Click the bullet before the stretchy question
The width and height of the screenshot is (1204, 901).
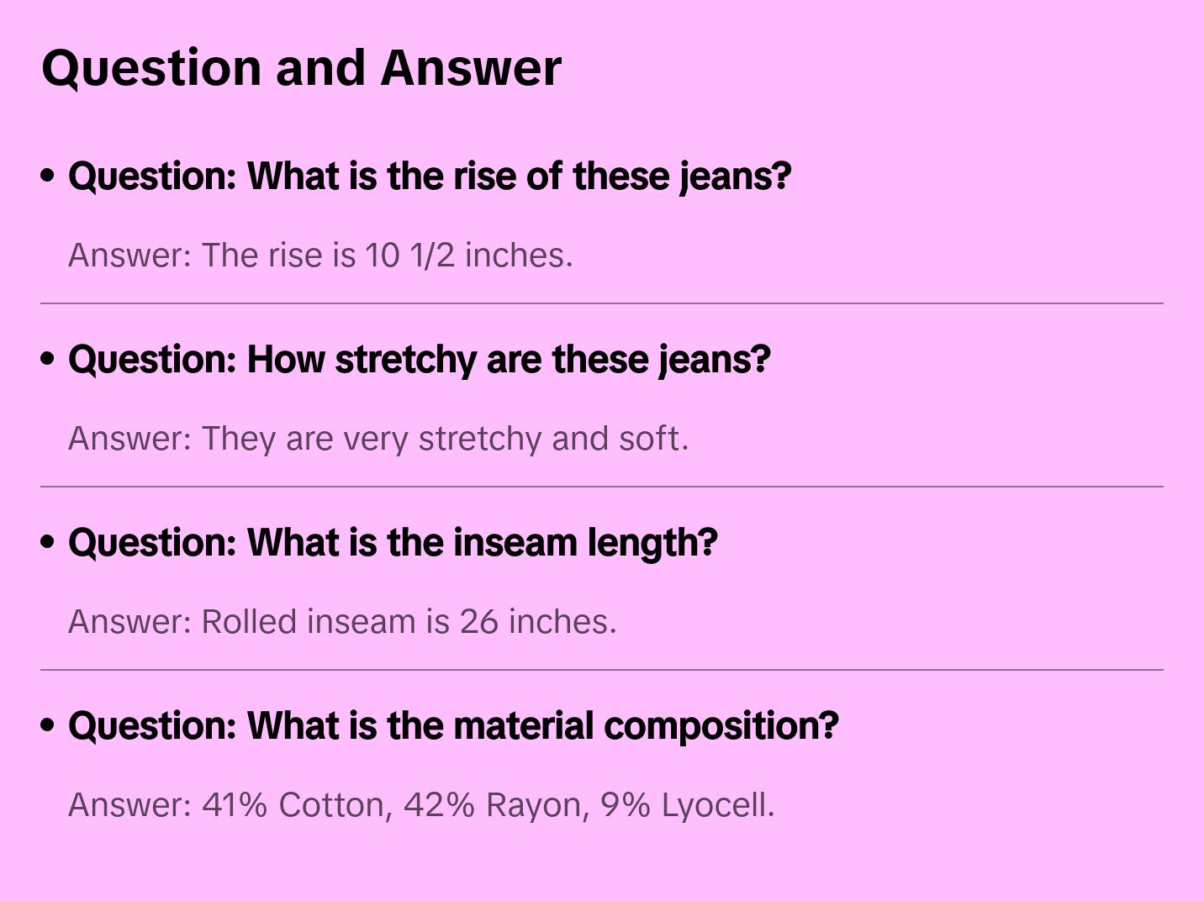coord(48,359)
